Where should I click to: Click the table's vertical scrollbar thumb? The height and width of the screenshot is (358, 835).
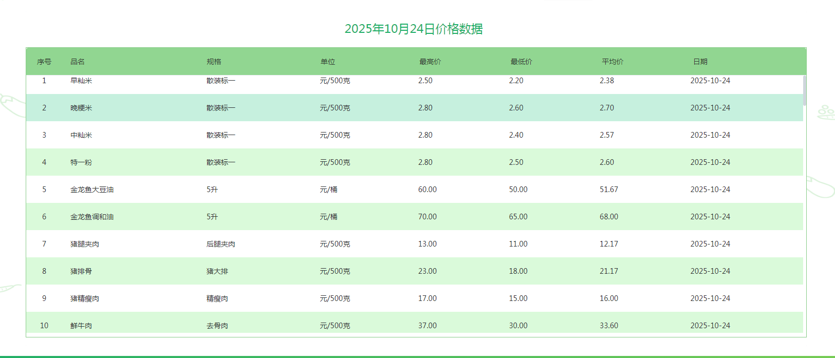pyautogui.click(x=805, y=90)
